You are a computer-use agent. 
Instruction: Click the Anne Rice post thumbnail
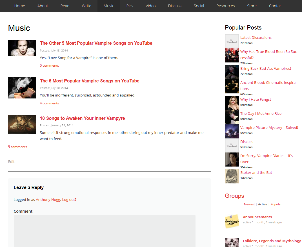point(232,117)
